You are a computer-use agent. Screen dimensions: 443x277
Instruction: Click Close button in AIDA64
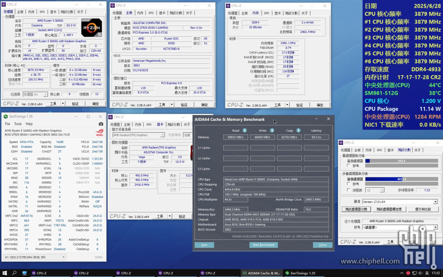click(322, 245)
